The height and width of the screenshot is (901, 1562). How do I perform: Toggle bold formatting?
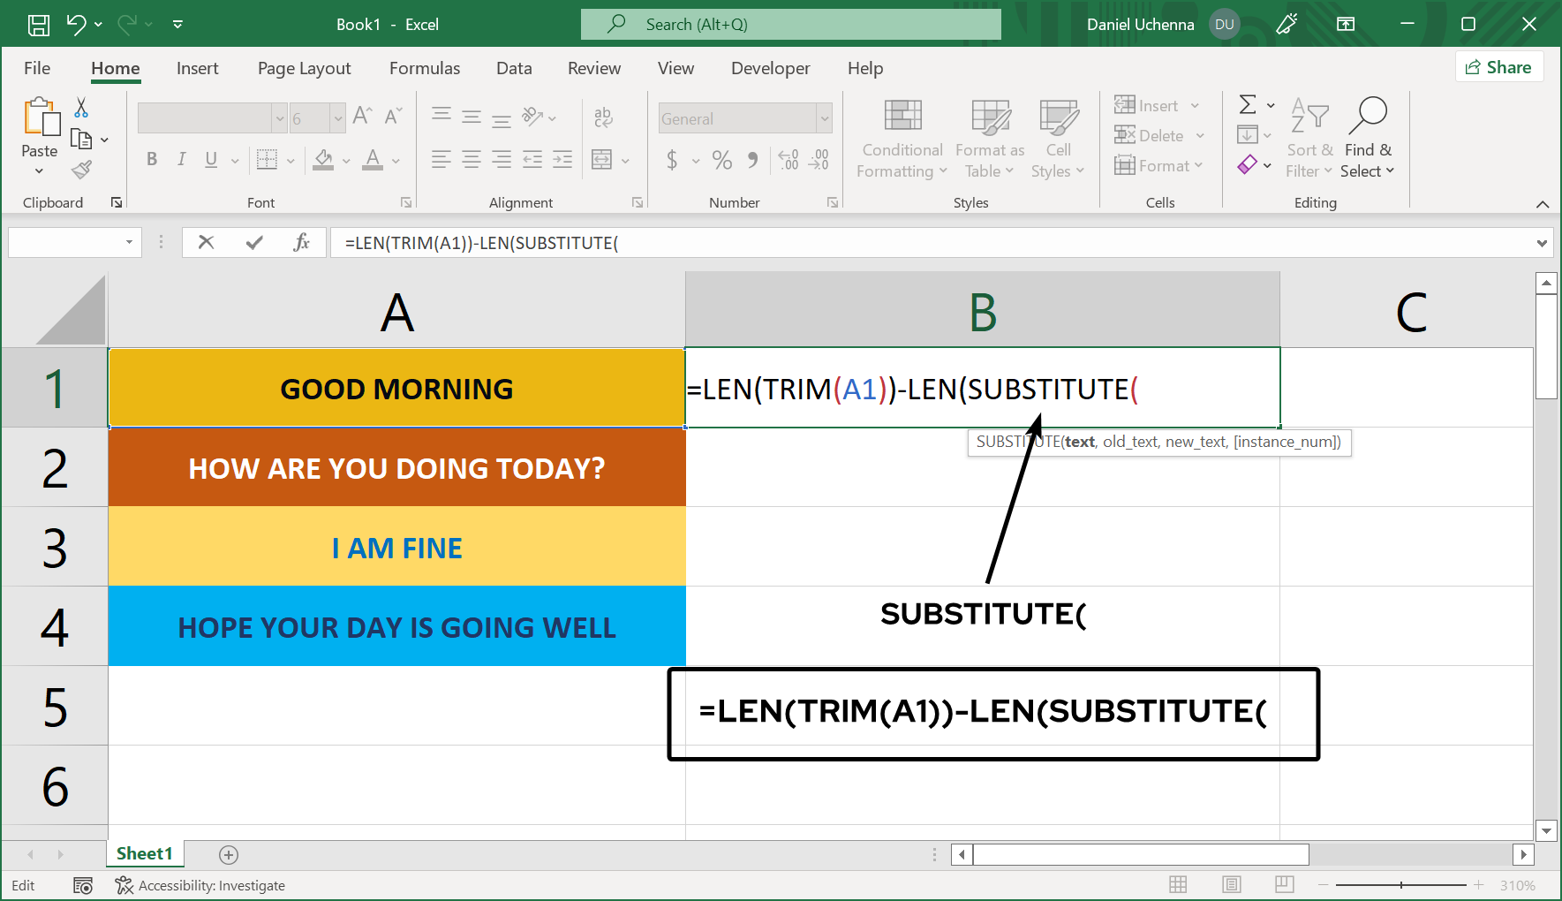(x=151, y=160)
